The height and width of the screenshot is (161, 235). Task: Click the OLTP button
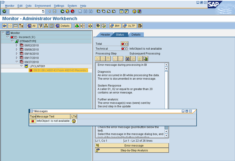[x=129, y=26]
